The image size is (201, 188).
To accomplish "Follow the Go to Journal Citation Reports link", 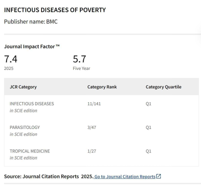I will [x=125, y=177].
